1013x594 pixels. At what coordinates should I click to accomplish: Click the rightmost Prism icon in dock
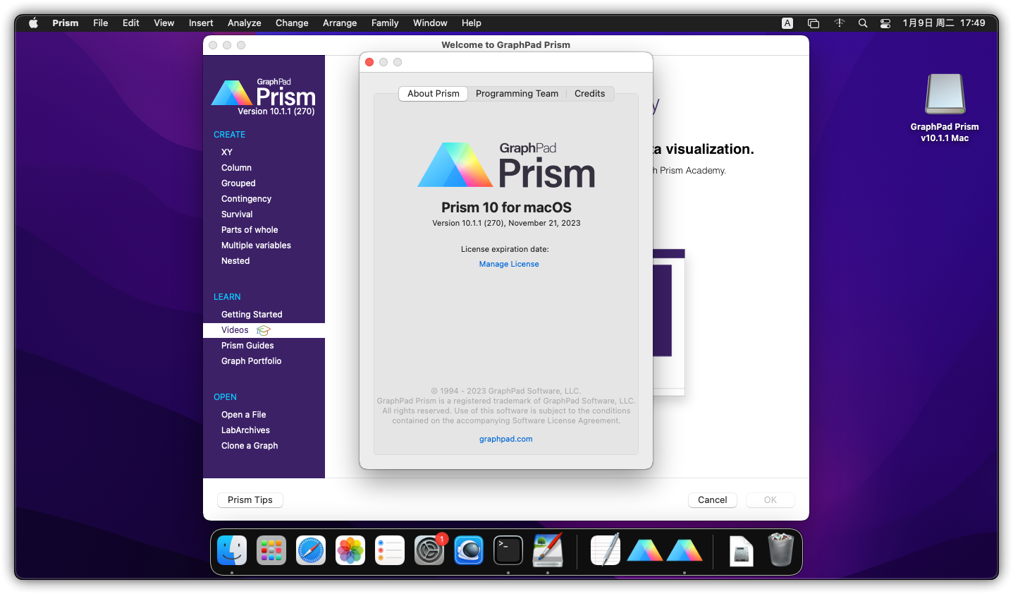pyautogui.click(x=684, y=551)
